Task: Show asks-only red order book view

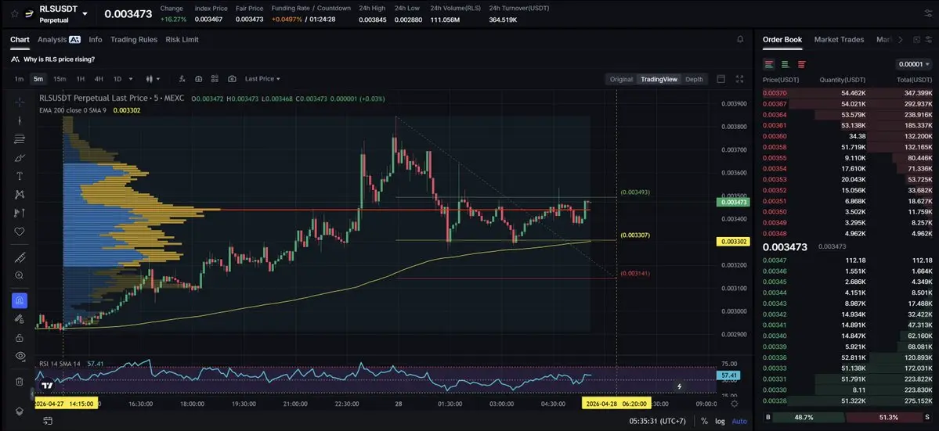Action: (x=801, y=64)
